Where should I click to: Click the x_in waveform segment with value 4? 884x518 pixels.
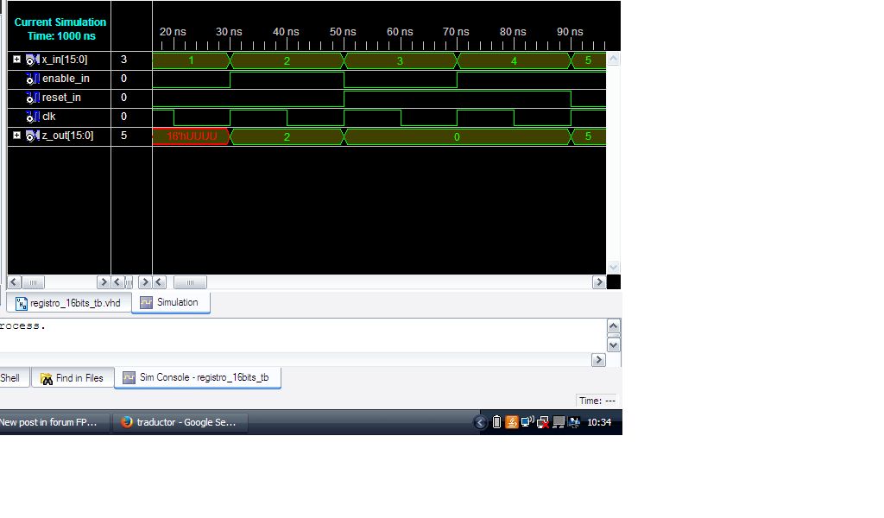pyautogui.click(x=514, y=60)
